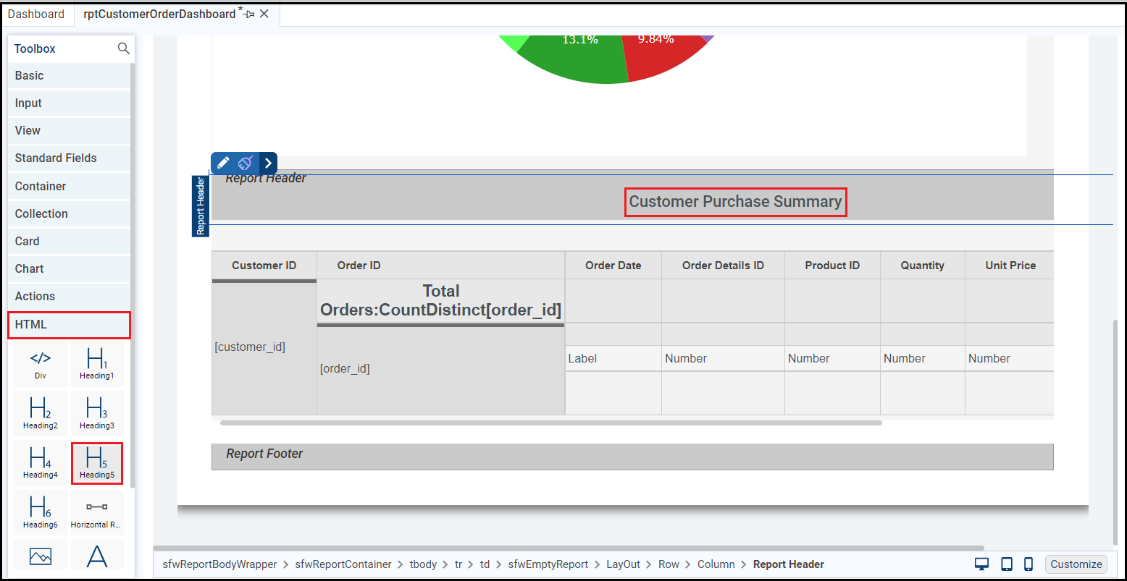This screenshot has width=1127, height=581.
Task: Click the Column breadcrumb item
Action: [x=716, y=564]
